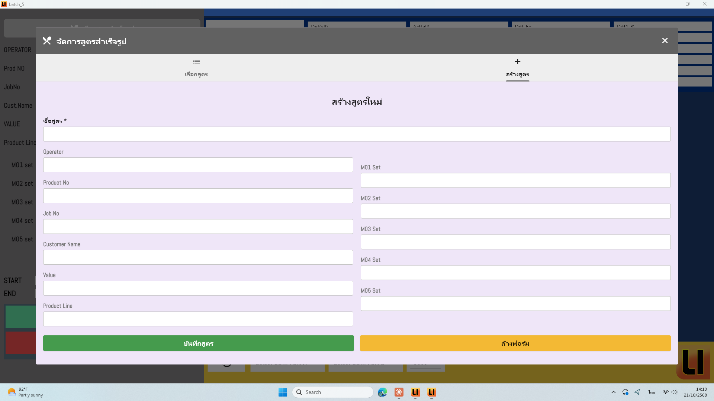Show hidden system tray icons chevron
The height and width of the screenshot is (401, 714).
(613, 392)
